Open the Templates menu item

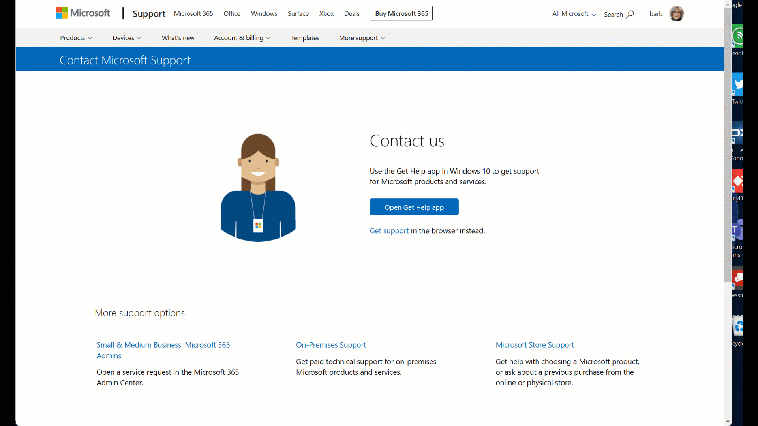coord(305,38)
